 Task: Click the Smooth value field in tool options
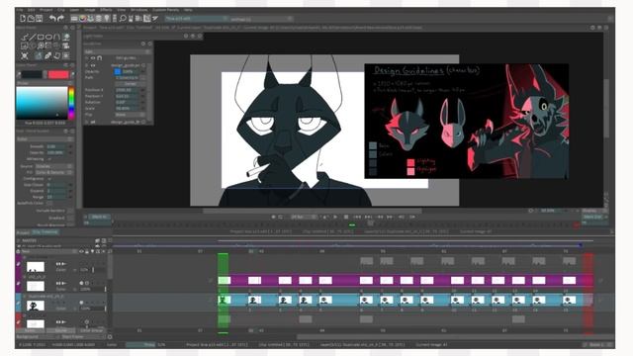[x=55, y=146]
